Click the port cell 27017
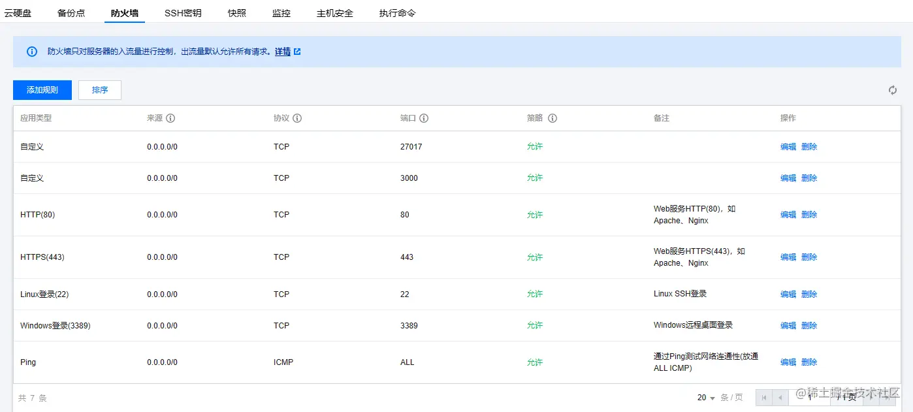 coord(411,147)
